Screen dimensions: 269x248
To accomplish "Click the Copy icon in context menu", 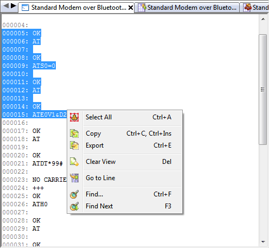I will pyautogui.click(x=74, y=133).
